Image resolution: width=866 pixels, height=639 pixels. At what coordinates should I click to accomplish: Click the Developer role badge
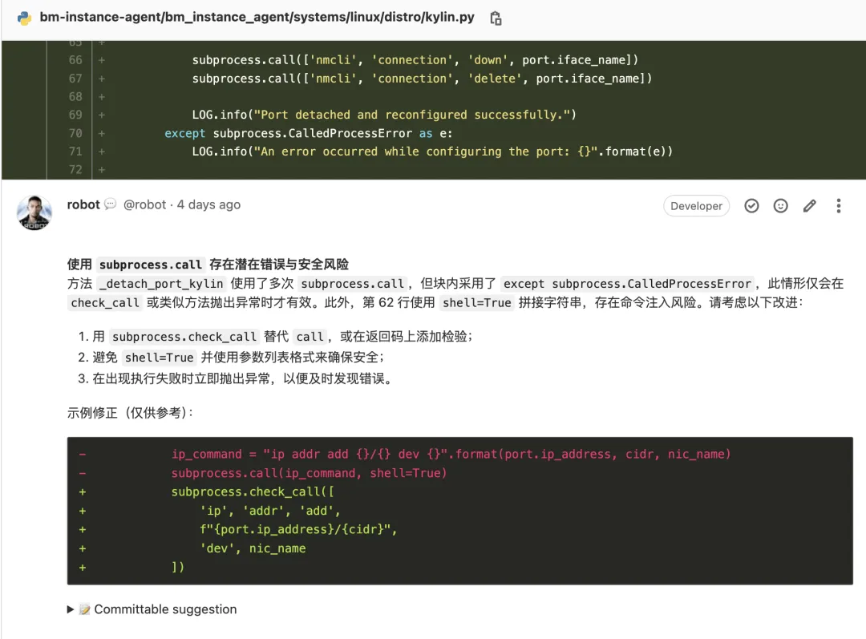tap(697, 206)
